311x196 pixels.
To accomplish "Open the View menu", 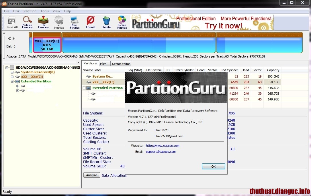I will point(56,11).
